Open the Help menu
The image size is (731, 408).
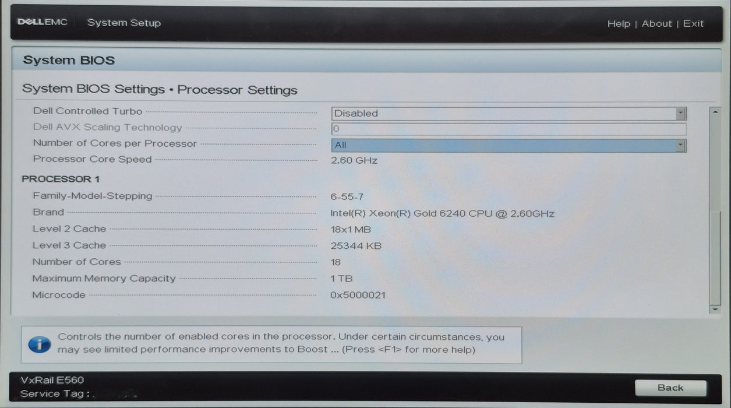tap(619, 23)
